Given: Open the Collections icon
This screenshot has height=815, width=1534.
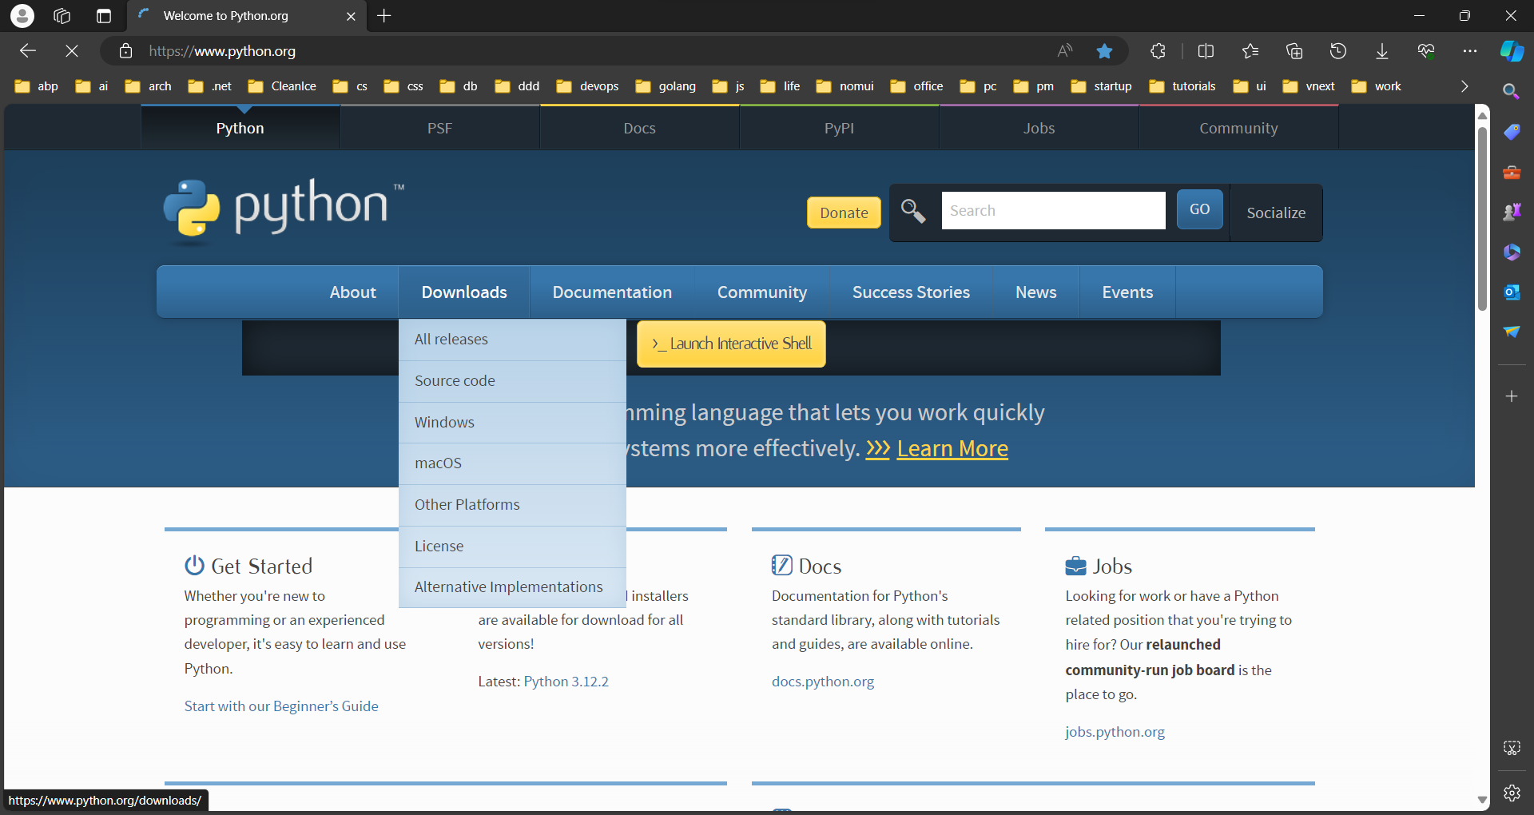Looking at the screenshot, I should click(x=1294, y=51).
